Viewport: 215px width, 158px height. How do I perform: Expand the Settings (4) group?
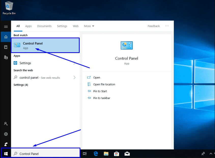pyautogui.click(x=21, y=85)
